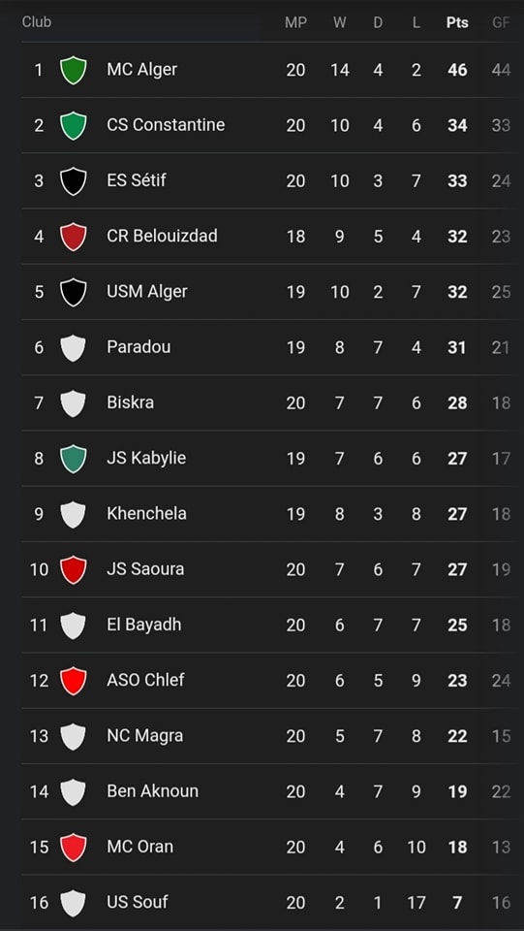Click the USM Alger black shield crest
Viewport: 524px width, 931px height.
pos(74,292)
